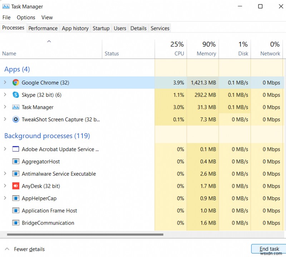The width and height of the screenshot is (286, 257).
Task: Expand the TweakShot Screen Capture entry
Action: 5,119
